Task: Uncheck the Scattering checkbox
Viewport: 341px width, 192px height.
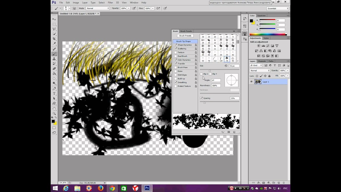Action: pyautogui.click(x=176, y=49)
